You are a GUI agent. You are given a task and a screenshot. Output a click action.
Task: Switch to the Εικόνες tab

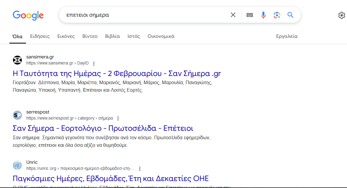66,36
